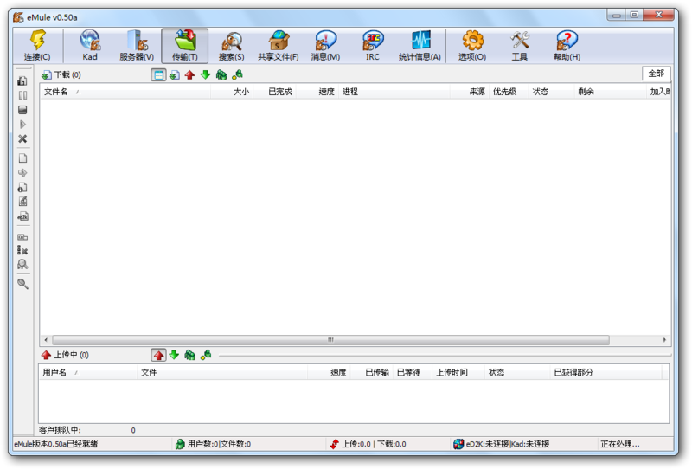Click the split window view icon in downloads bar
Screen dimensions: 692x469
158,75
